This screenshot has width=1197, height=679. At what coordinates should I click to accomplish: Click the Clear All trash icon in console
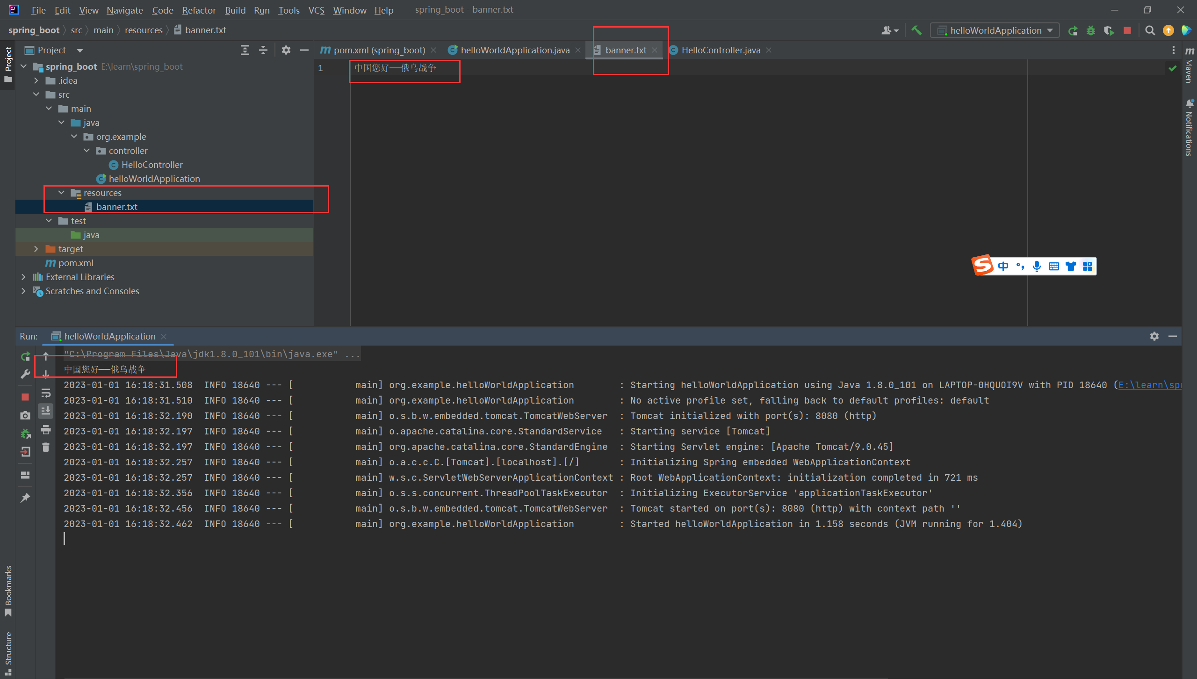click(46, 448)
